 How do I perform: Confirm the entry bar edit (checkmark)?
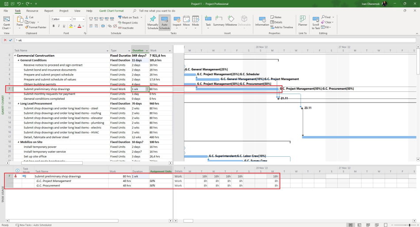(11, 40)
